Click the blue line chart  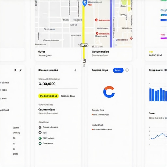159,136
